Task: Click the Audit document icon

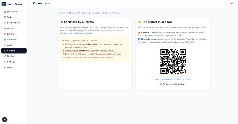Action: (5, 45)
